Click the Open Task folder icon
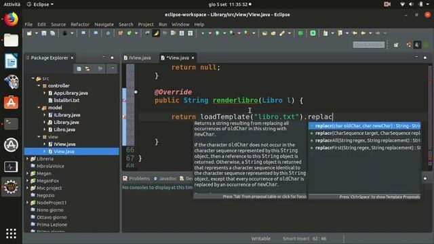Image resolution: width=434 pixels, height=244 pixels. click(x=273, y=33)
